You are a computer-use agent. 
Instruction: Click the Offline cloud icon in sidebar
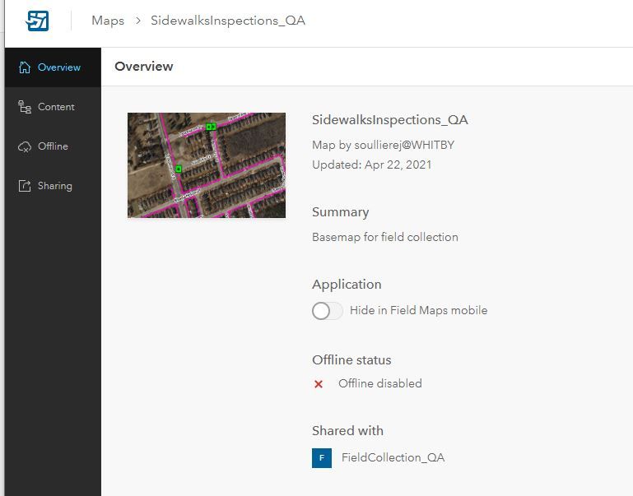(x=25, y=146)
